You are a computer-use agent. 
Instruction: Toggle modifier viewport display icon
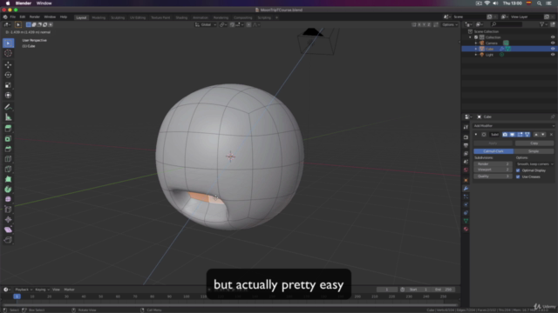pos(513,135)
